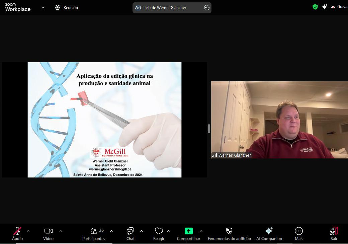This screenshot has width=348, height=244.
Task: Expand audio options arrow next to Áudio
Action: (28, 231)
